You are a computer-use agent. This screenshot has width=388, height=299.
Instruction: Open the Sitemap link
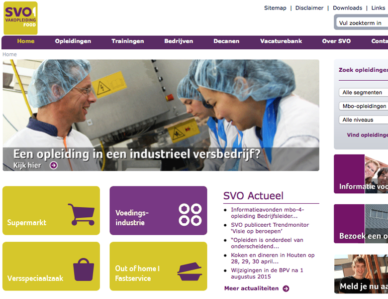(275, 8)
